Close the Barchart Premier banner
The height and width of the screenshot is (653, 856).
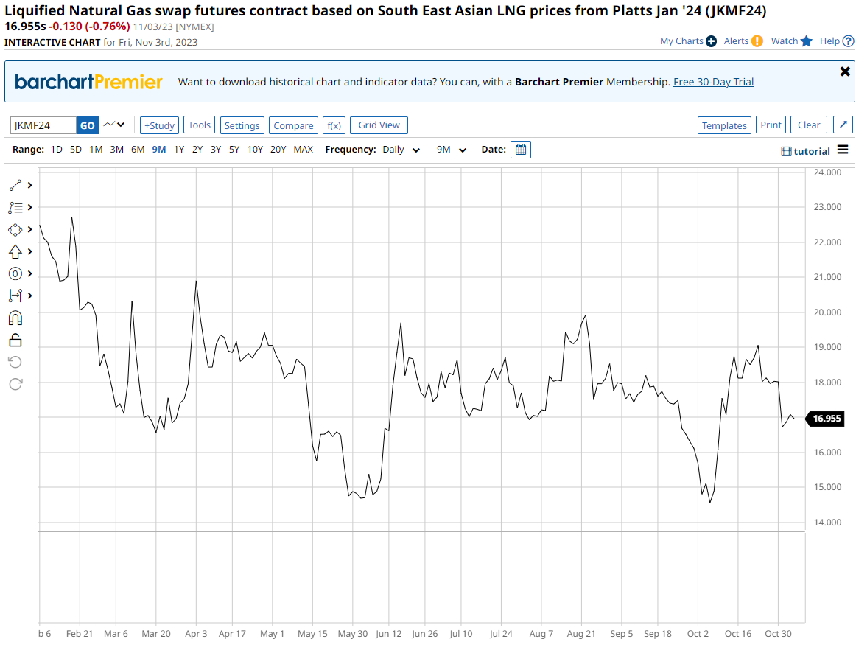845,71
